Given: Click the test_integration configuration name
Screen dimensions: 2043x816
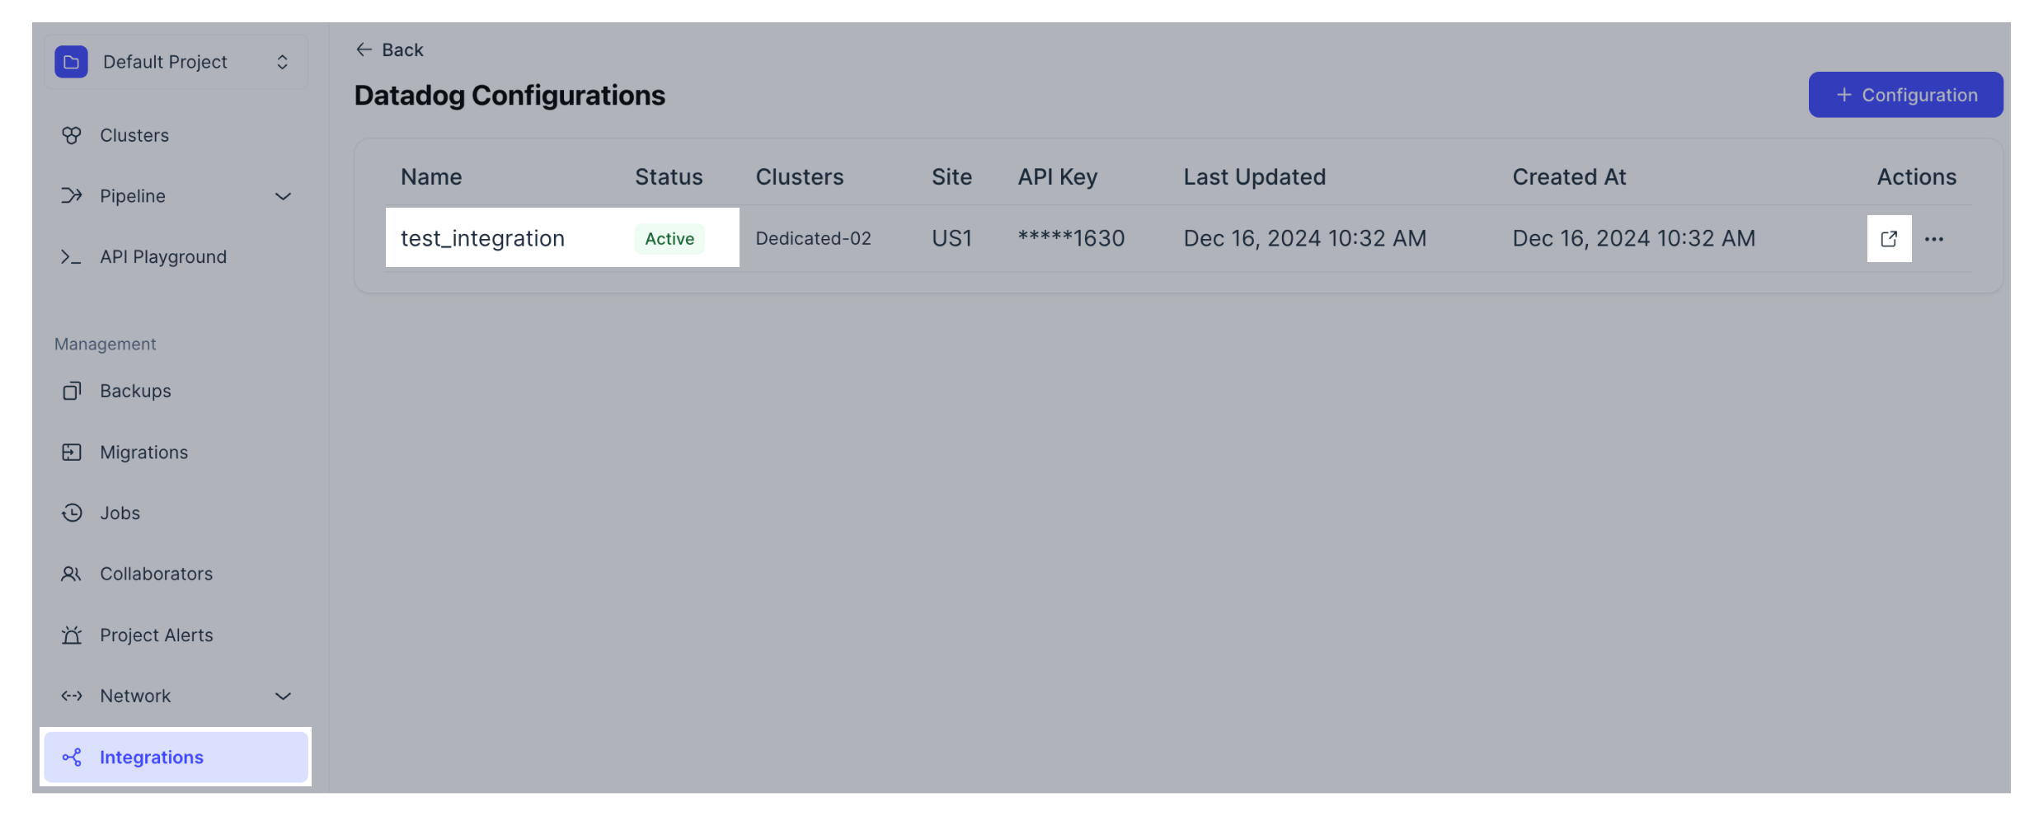Looking at the screenshot, I should click(482, 238).
